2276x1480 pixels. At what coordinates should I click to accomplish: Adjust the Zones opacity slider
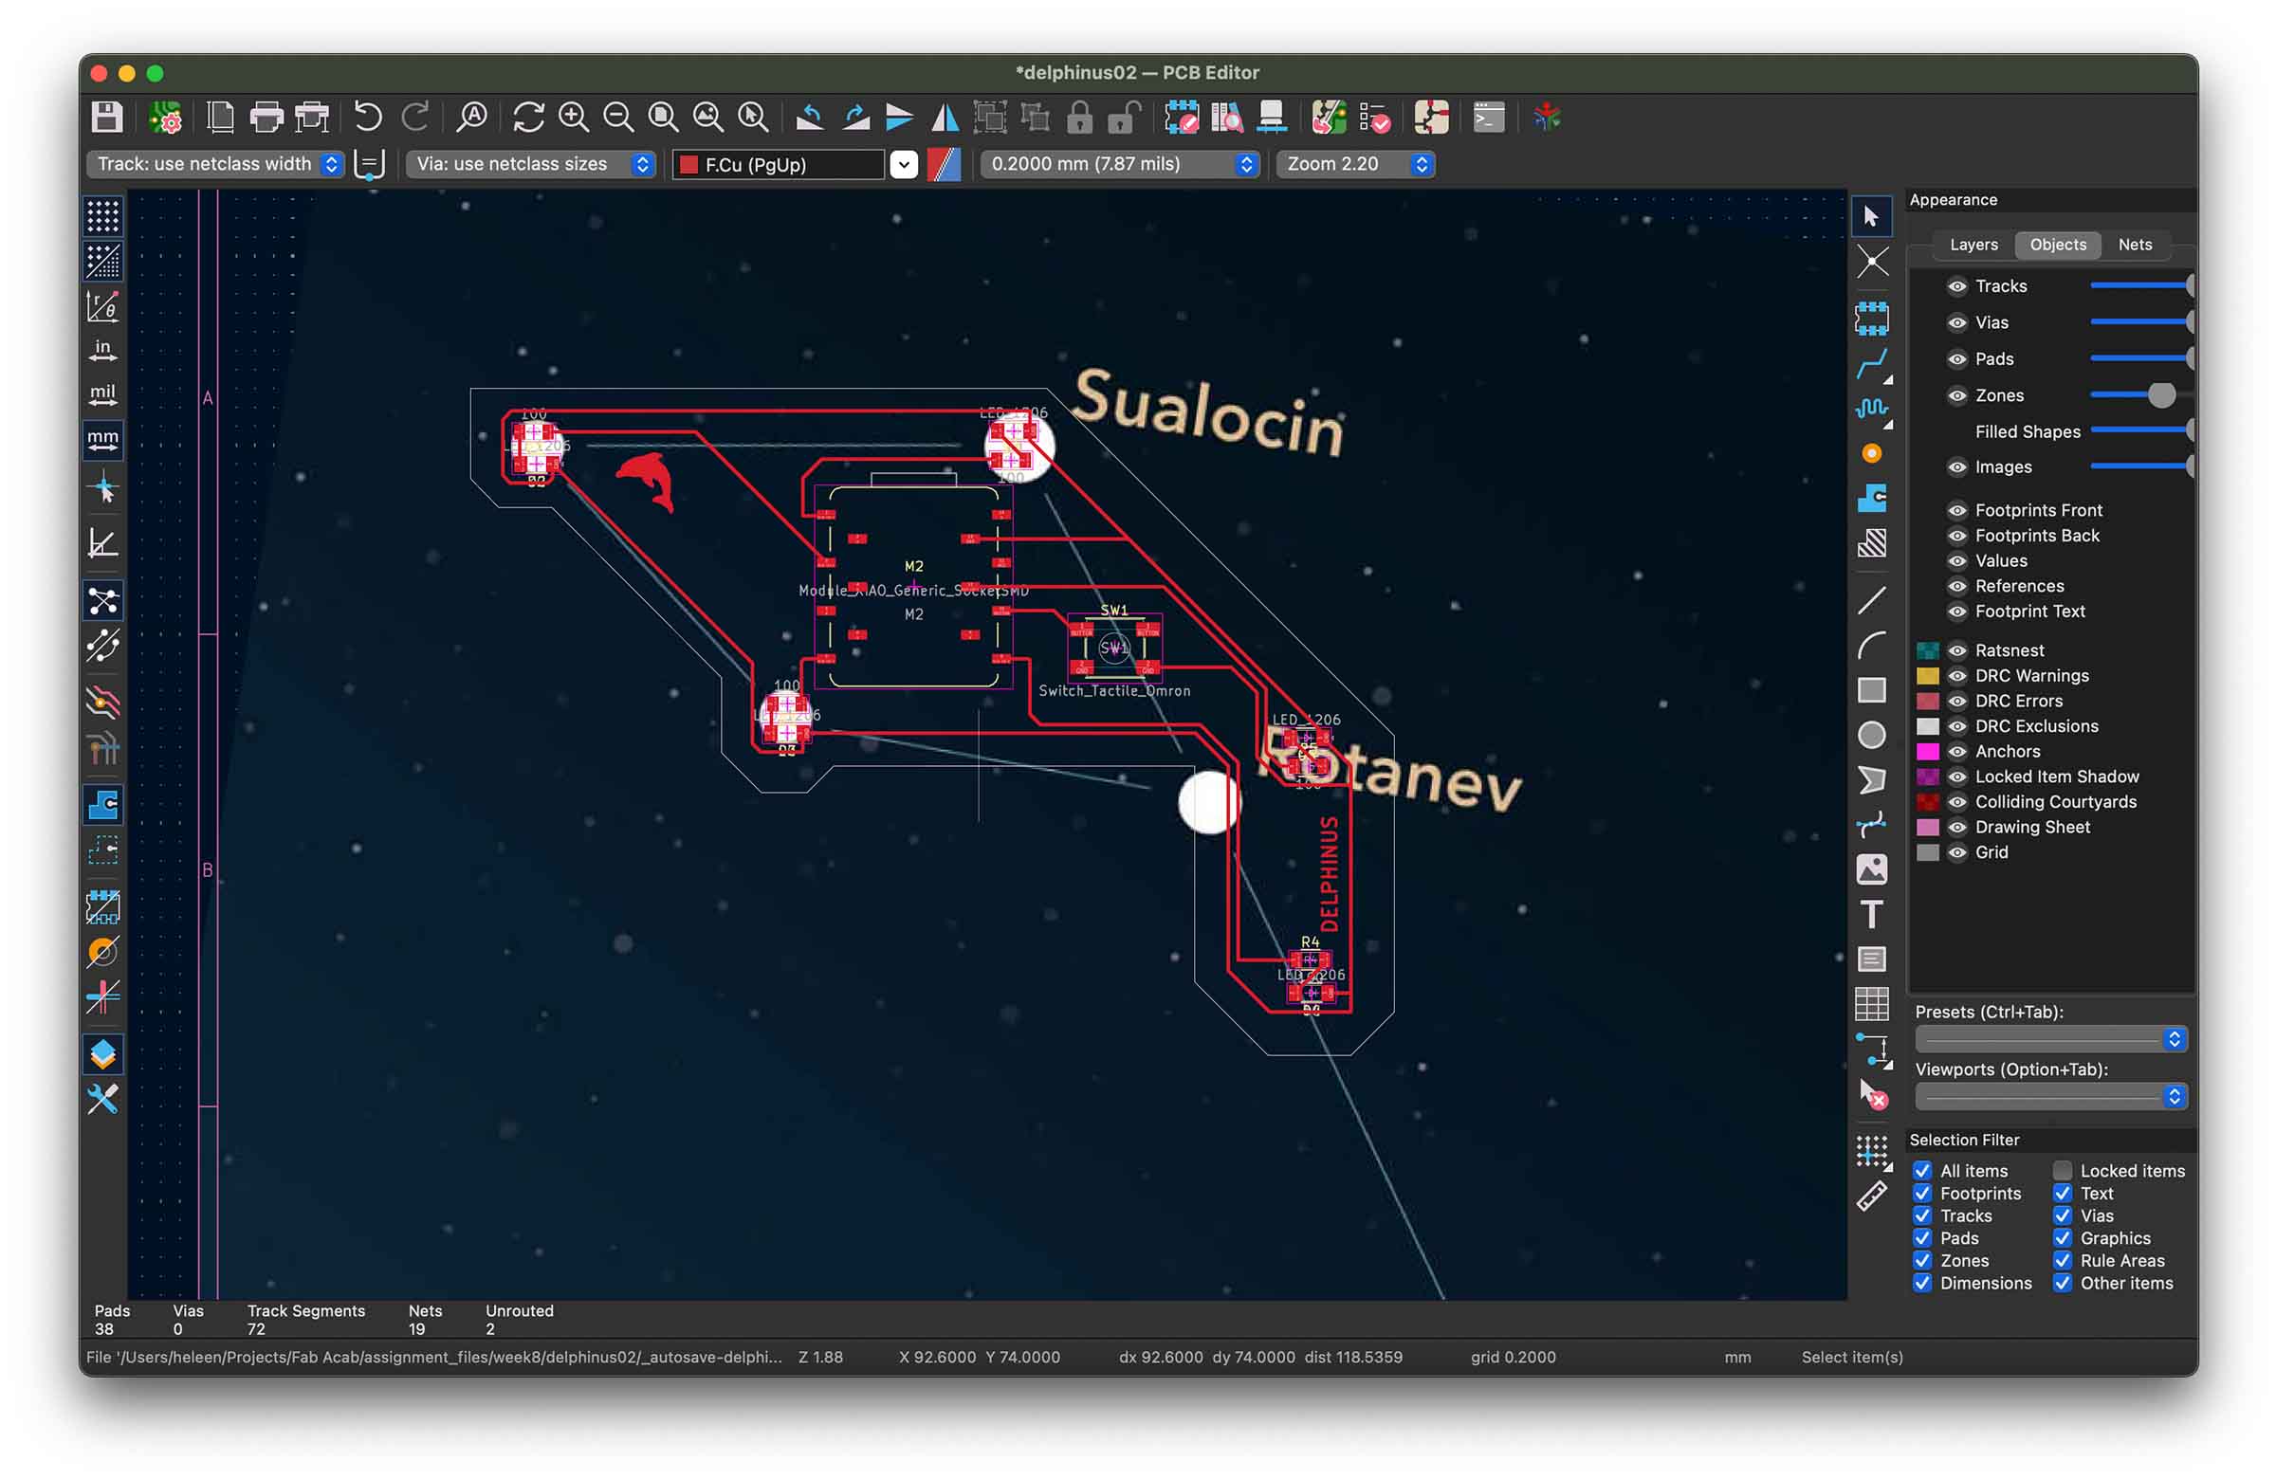[2159, 394]
